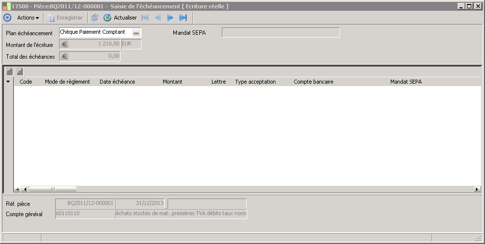485x244 pixels.
Task: Go to the last record arrow
Action: click(183, 18)
